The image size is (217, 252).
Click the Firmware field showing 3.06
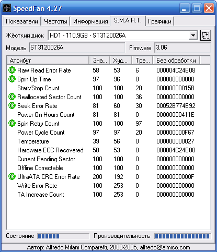pos(182,47)
